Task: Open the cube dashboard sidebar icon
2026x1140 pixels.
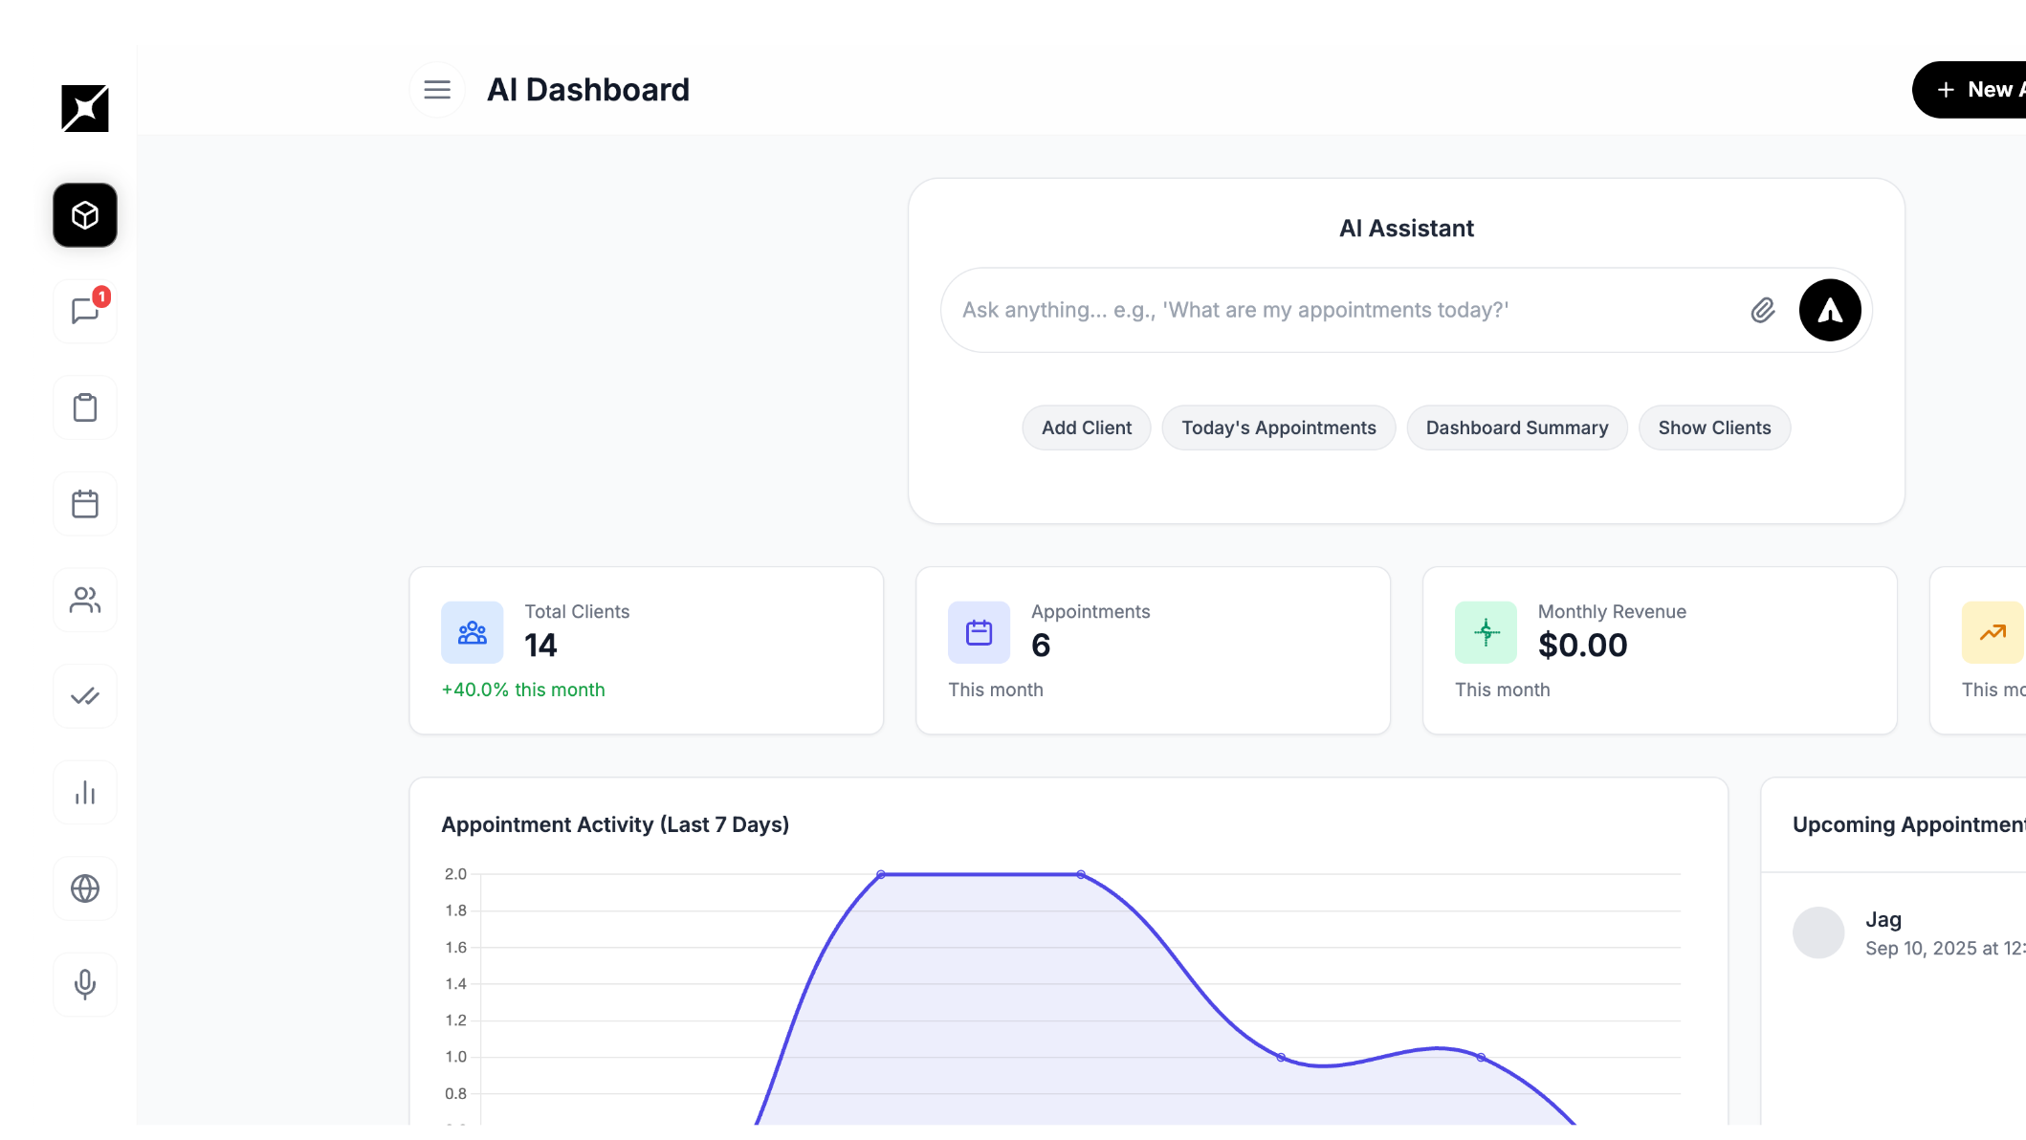Action: (85, 215)
